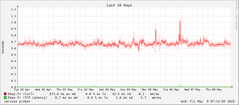The width and height of the screenshot is (239, 105).
Task: Click the "Sun 04 May" x-axis label
Action: click(x=128, y=90)
